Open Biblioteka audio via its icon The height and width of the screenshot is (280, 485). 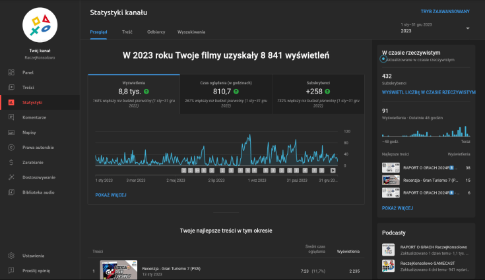point(11,192)
